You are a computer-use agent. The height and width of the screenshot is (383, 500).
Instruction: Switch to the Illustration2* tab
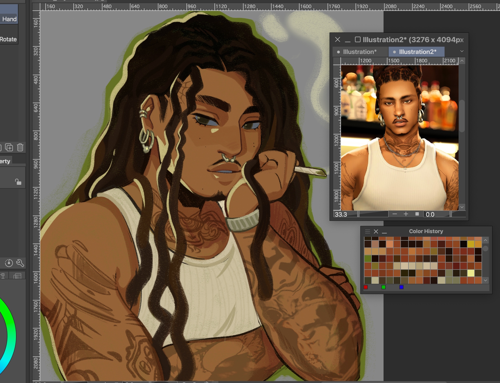[417, 52]
